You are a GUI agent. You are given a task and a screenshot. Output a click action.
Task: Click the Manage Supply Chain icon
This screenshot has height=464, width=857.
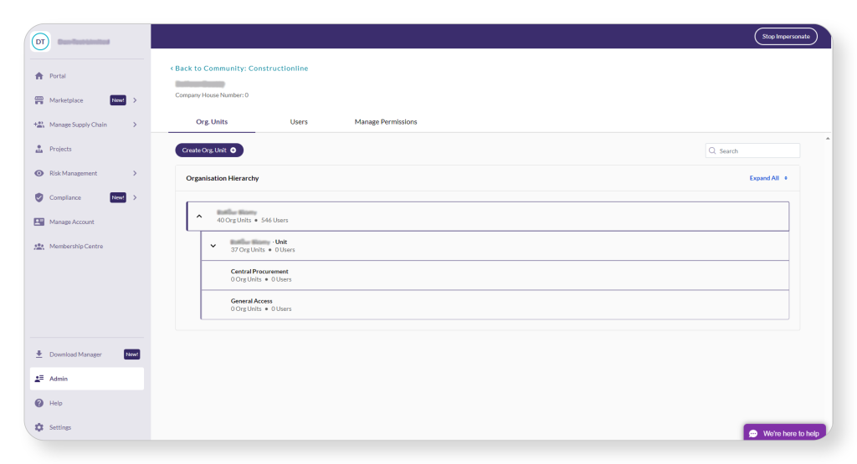pos(38,125)
